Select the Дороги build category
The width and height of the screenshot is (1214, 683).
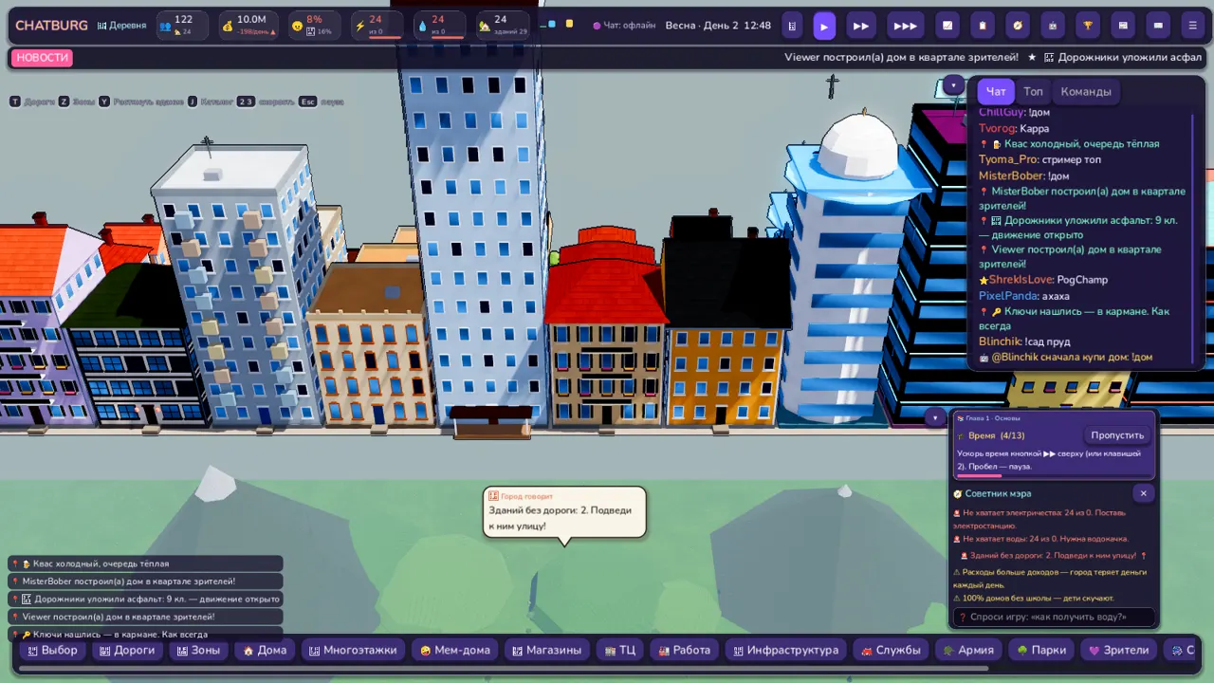tap(126, 651)
